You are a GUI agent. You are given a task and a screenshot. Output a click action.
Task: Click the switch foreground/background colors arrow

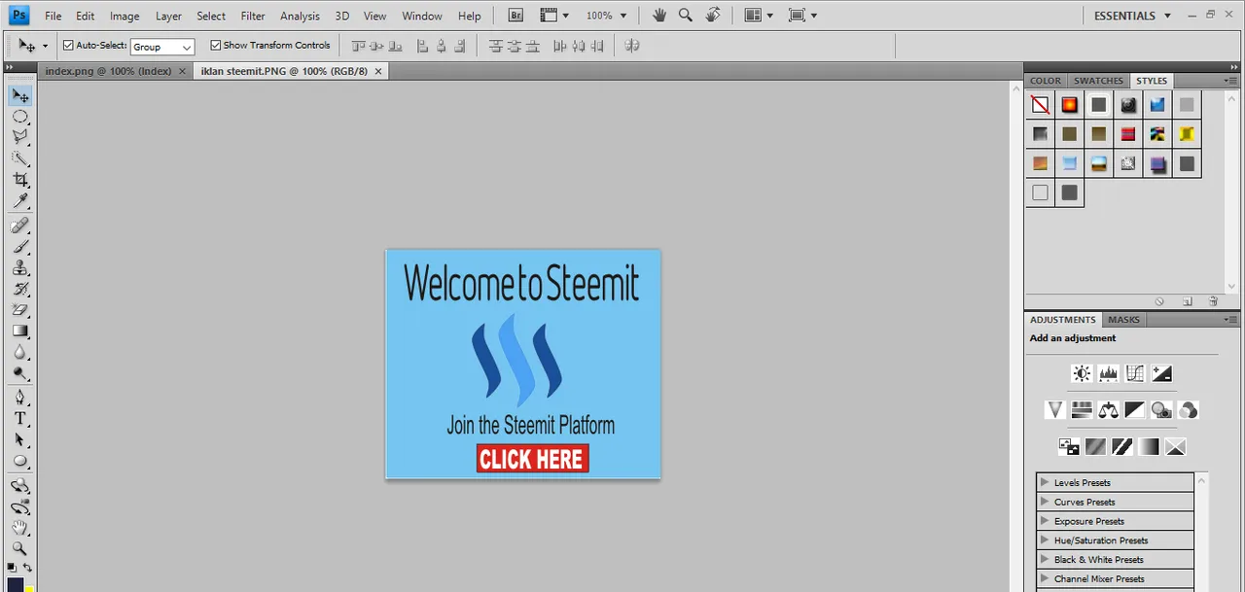[27, 567]
